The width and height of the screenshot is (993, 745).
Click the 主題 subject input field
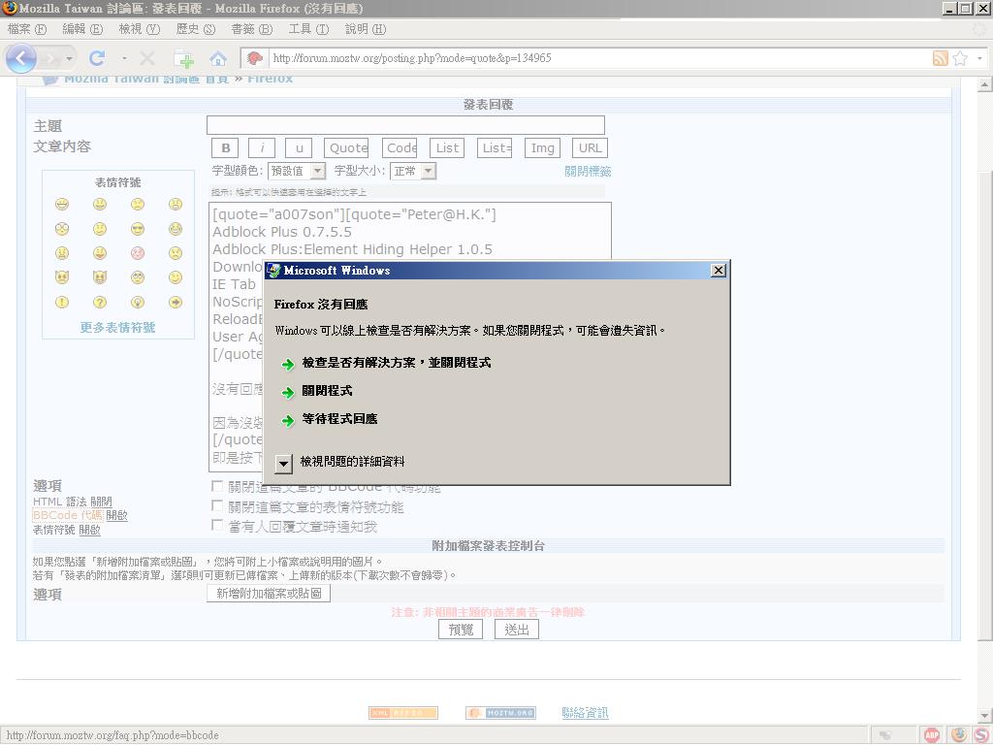coord(405,125)
